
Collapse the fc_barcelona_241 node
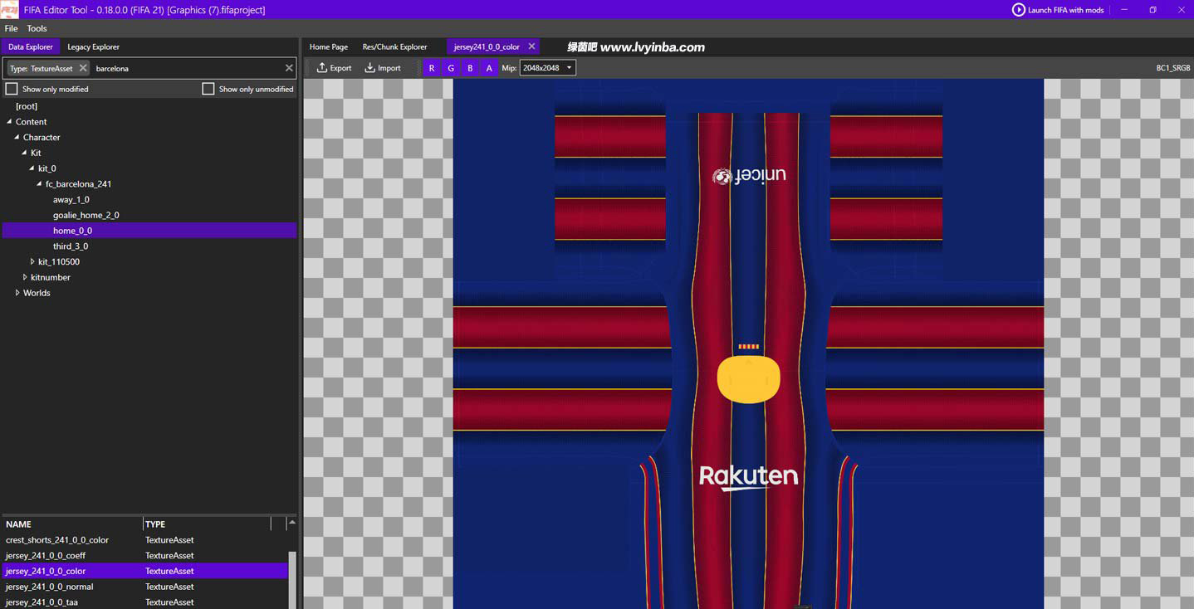(39, 184)
